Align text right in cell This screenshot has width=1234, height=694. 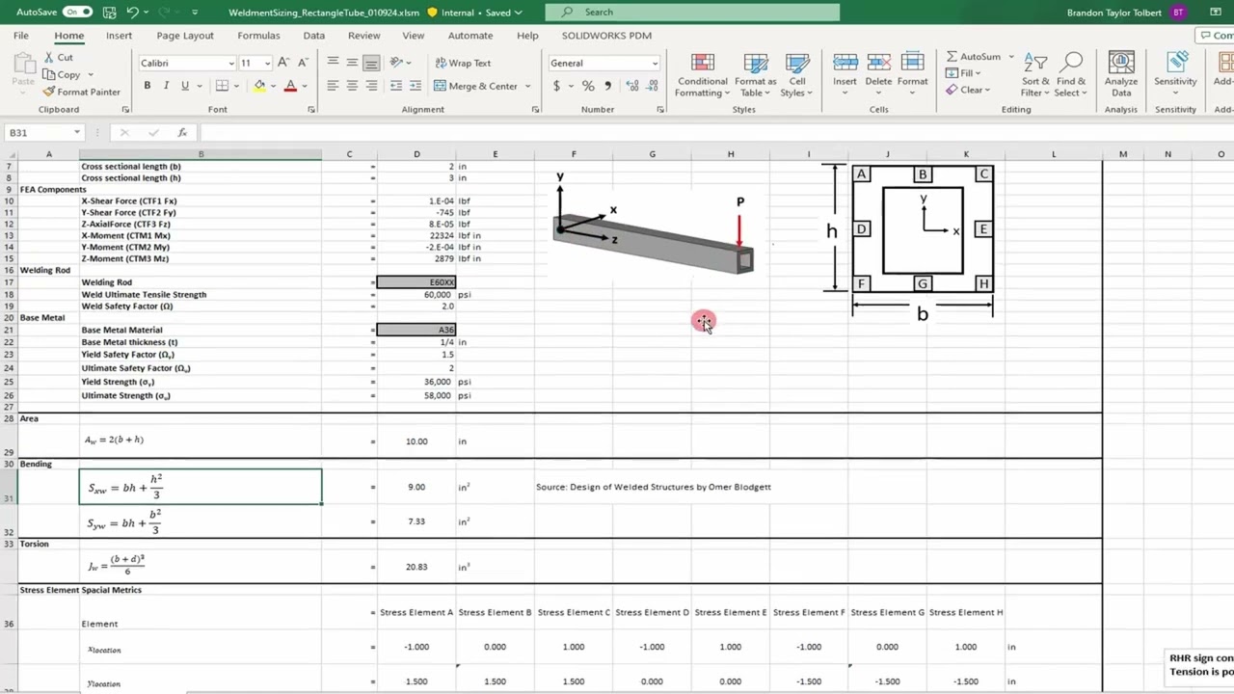click(371, 86)
